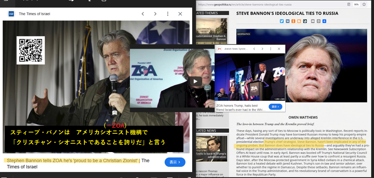The height and width of the screenshot is (178, 374).
Task: Open three-dot menu in Times of Israel panel
Action: (167, 14)
